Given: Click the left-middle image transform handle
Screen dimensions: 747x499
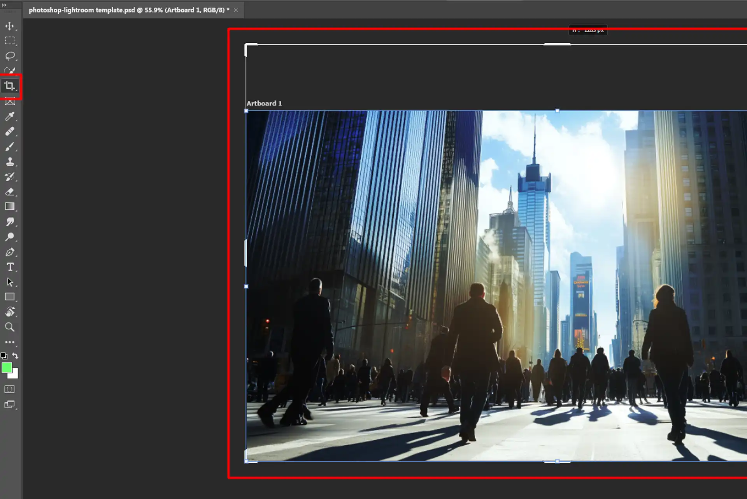Looking at the screenshot, I should coord(246,286).
